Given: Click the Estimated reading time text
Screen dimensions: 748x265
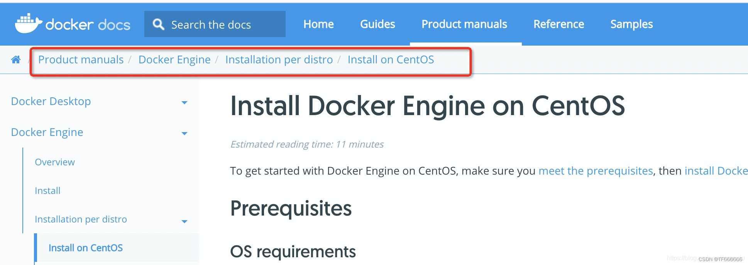Looking at the screenshot, I should click(307, 144).
